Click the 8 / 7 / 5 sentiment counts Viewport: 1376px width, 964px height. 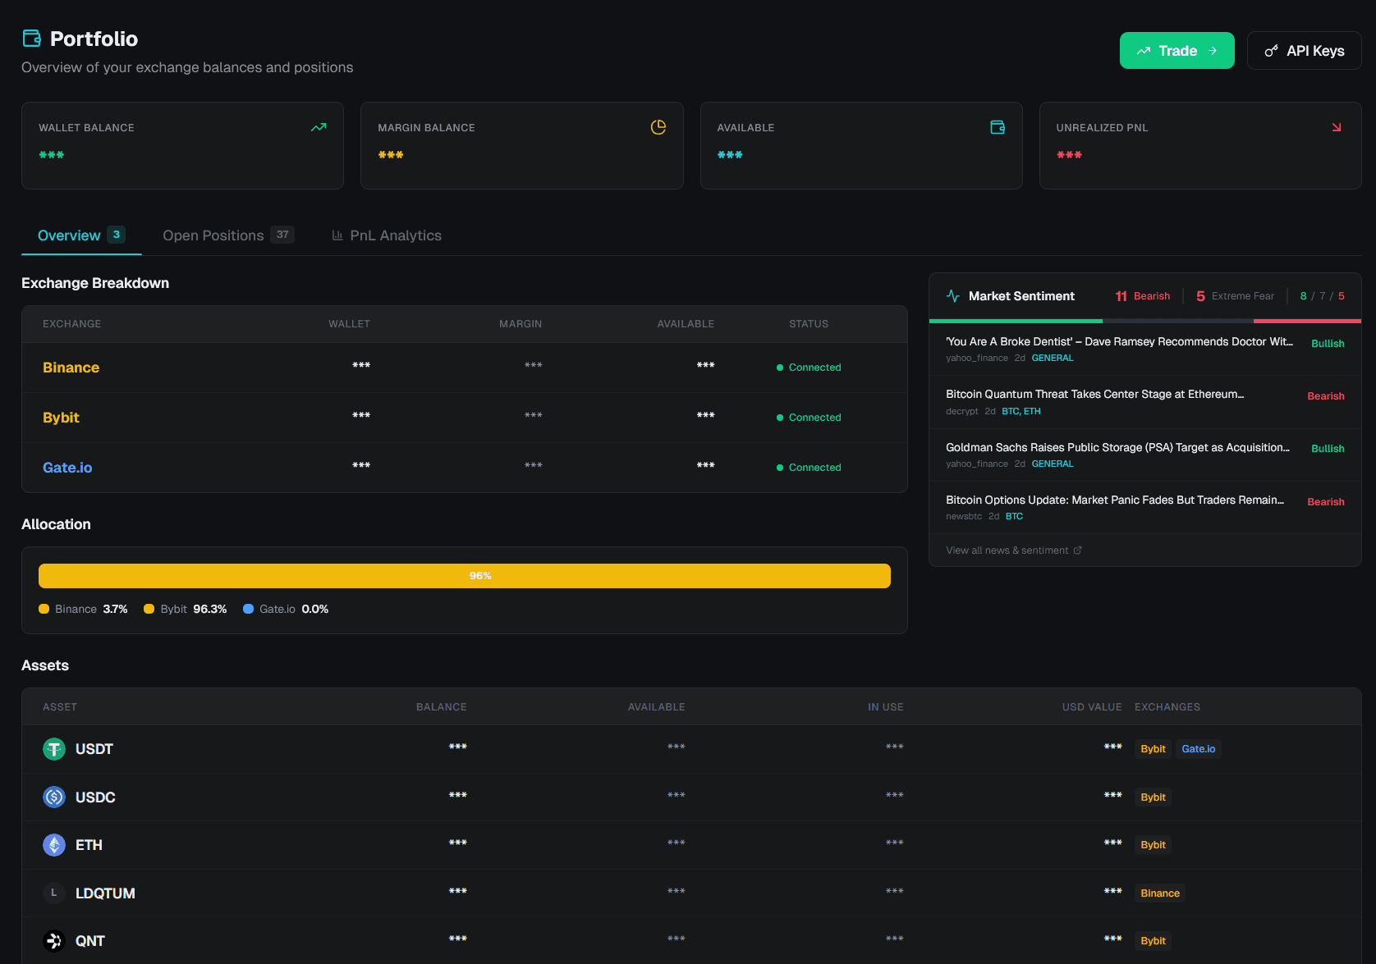point(1323,296)
